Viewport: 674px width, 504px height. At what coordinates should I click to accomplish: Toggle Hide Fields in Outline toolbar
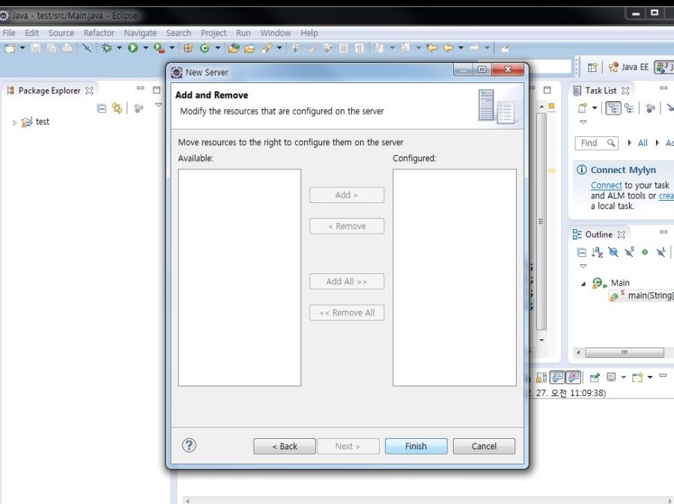pyautogui.click(x=613, y=252)
